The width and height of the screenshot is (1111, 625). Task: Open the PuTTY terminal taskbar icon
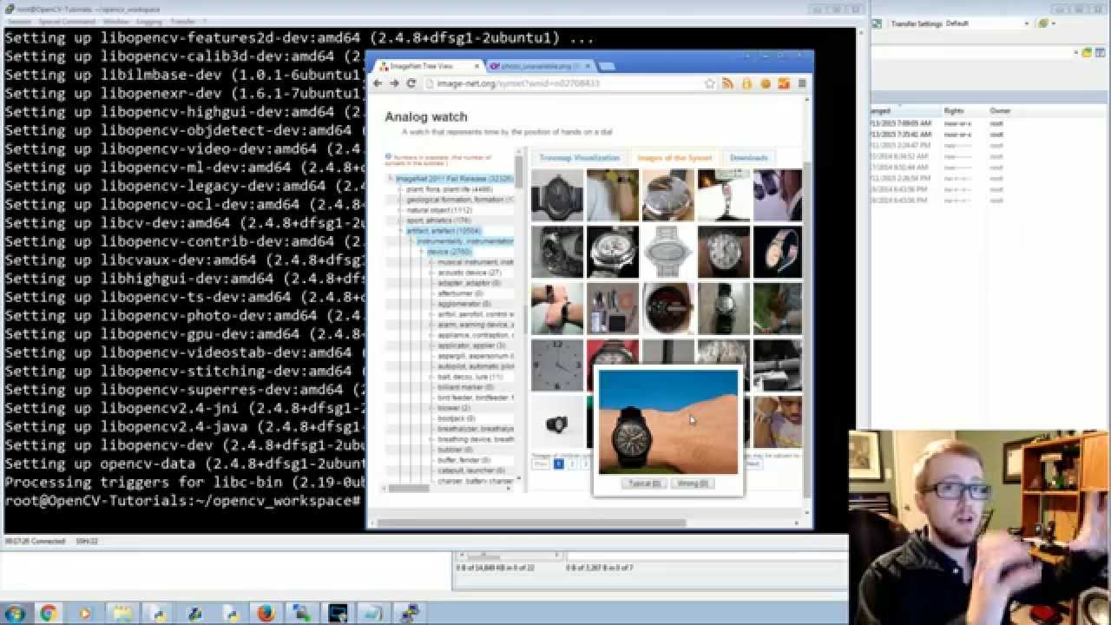coord(409,613)
